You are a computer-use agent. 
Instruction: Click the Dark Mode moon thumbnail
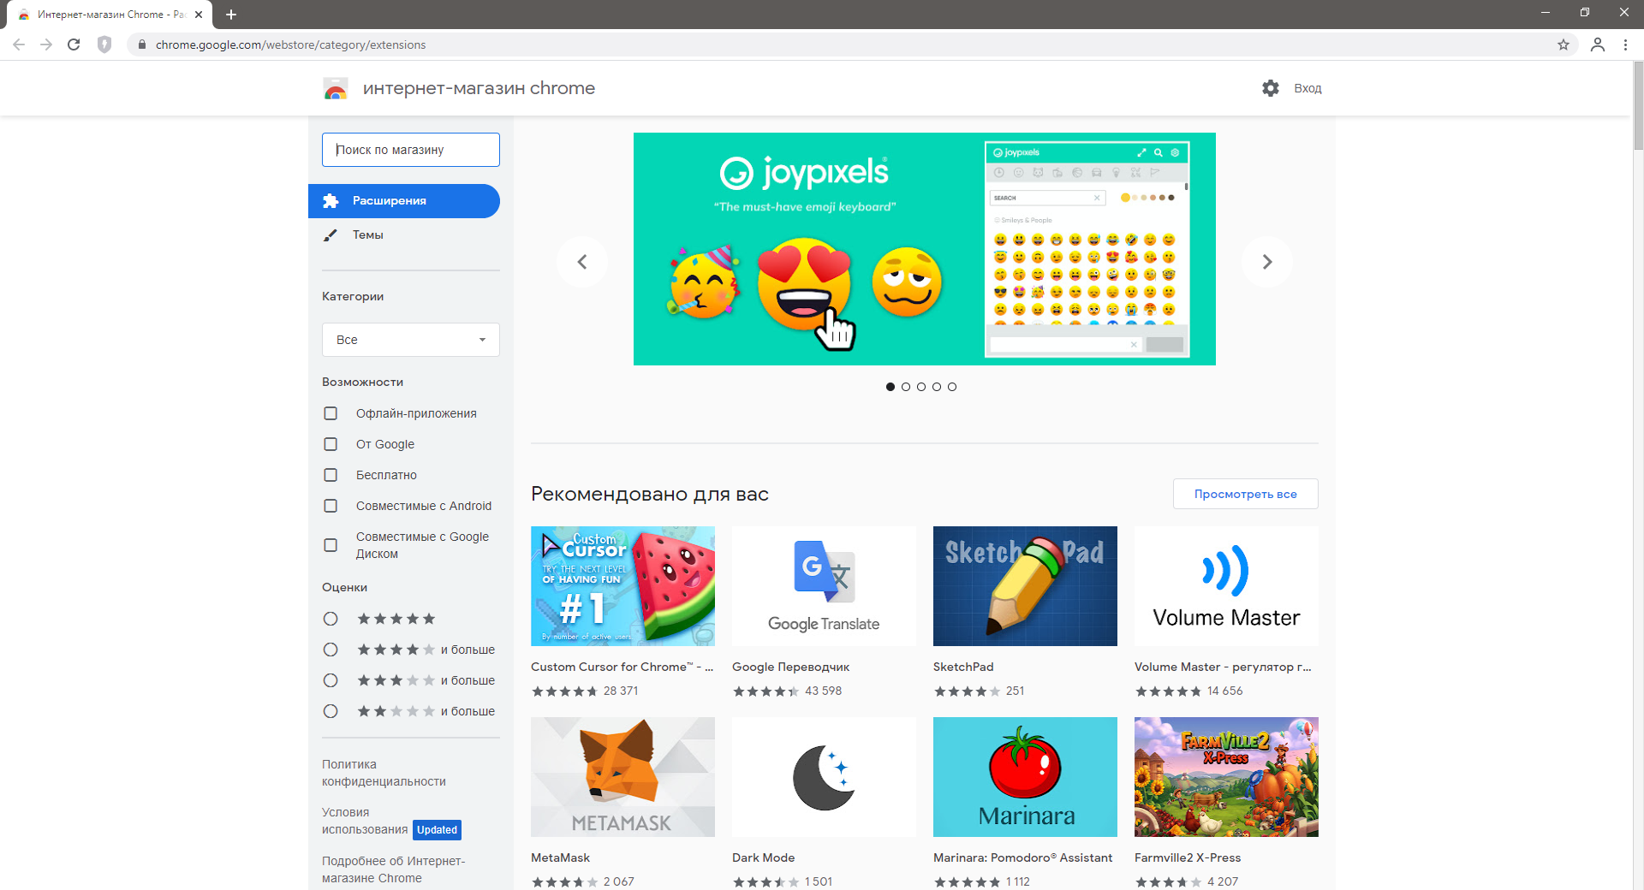pyautogui.click(x=824, y=777)
